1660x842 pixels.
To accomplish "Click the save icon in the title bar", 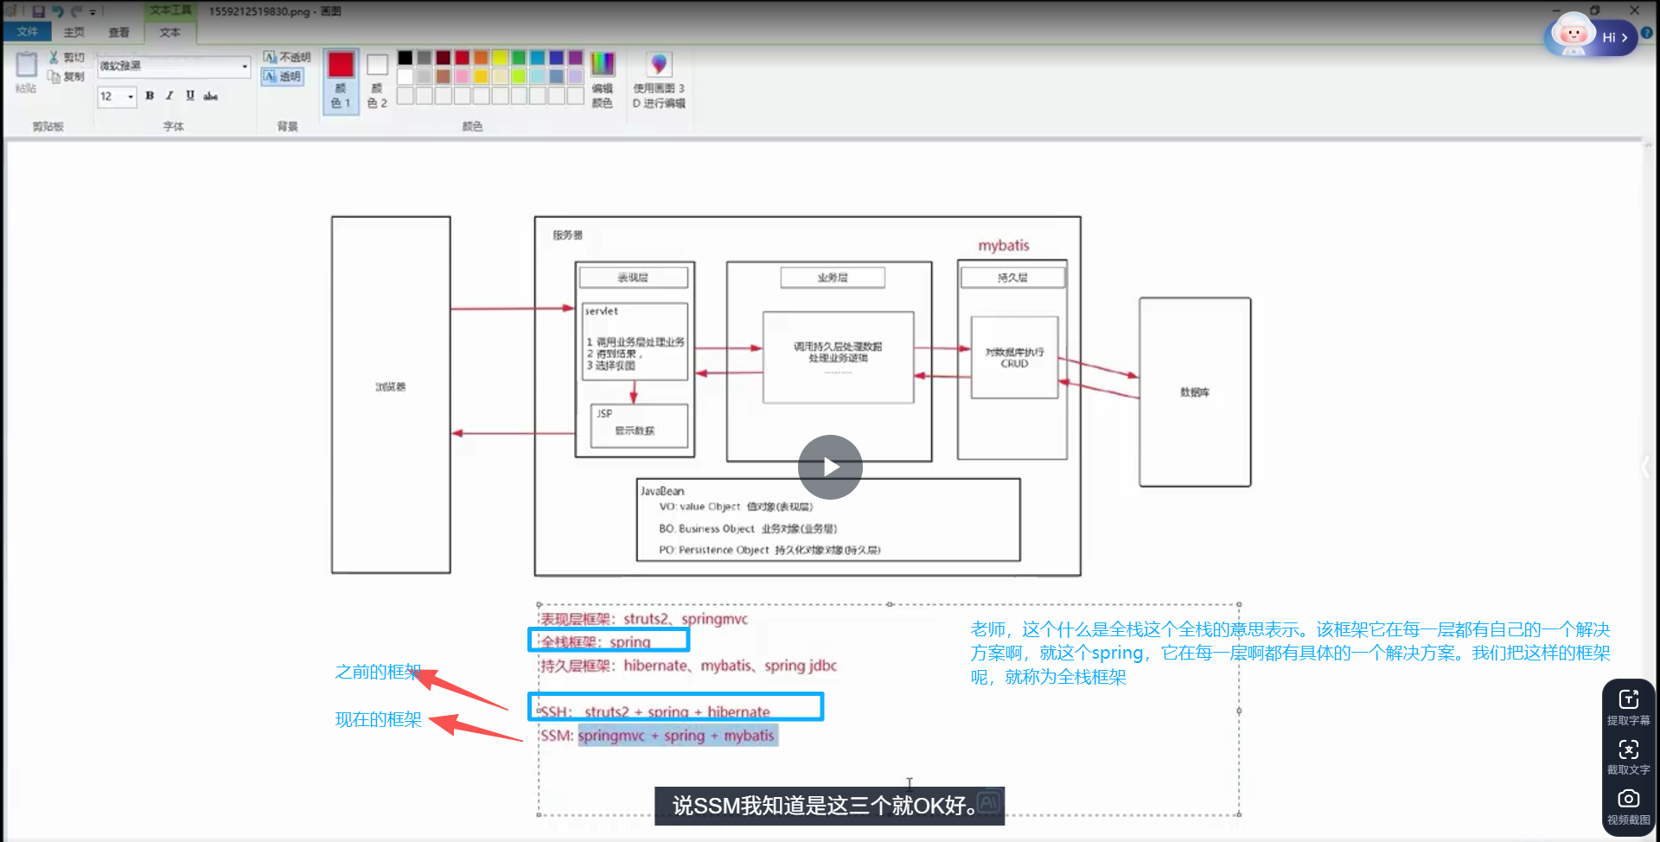I will click(x=38, y=11).
